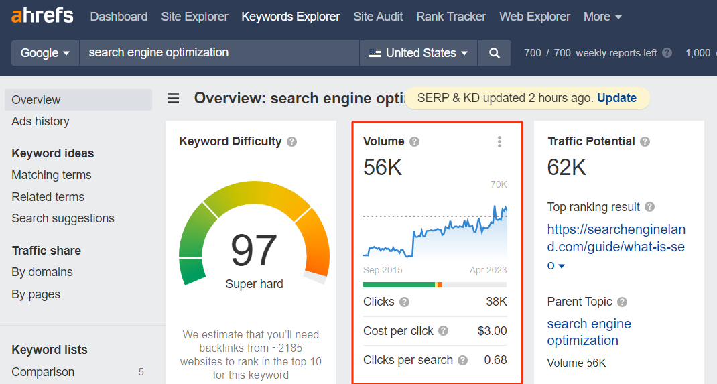Click the Keyword Difficulty help icon

click(291, 141)
